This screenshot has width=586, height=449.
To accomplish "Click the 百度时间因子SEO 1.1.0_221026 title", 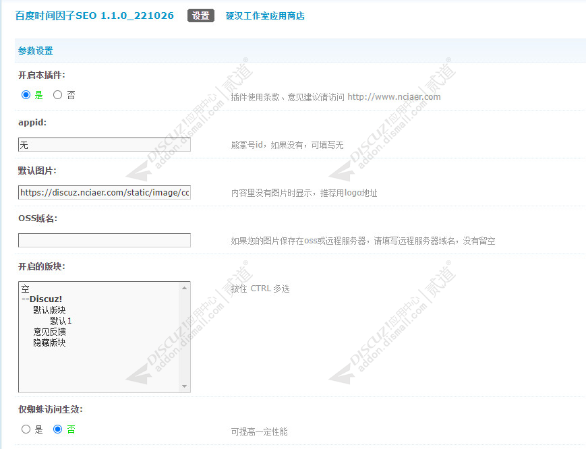I will pos(94,16).
